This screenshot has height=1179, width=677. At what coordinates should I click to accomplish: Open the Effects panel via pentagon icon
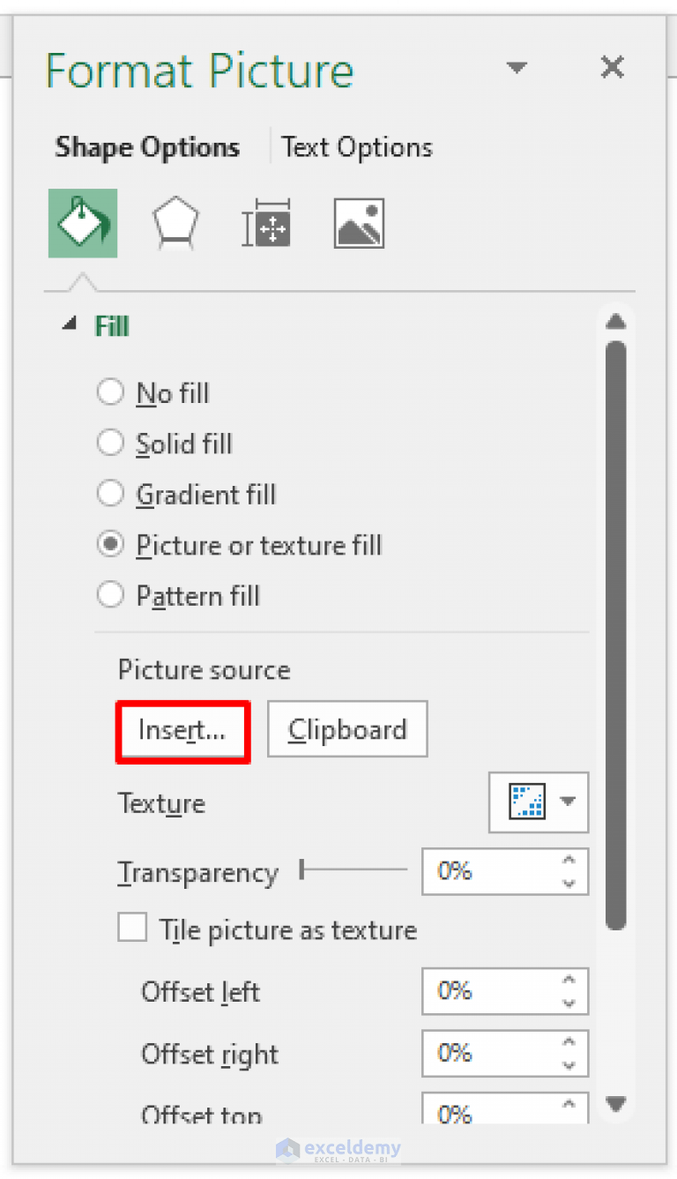[x=175, y=222]
